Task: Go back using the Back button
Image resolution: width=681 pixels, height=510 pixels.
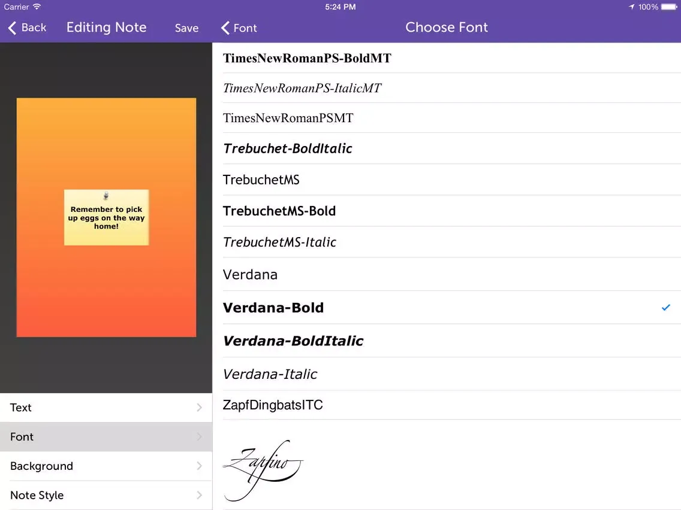Action: [27, 28]
